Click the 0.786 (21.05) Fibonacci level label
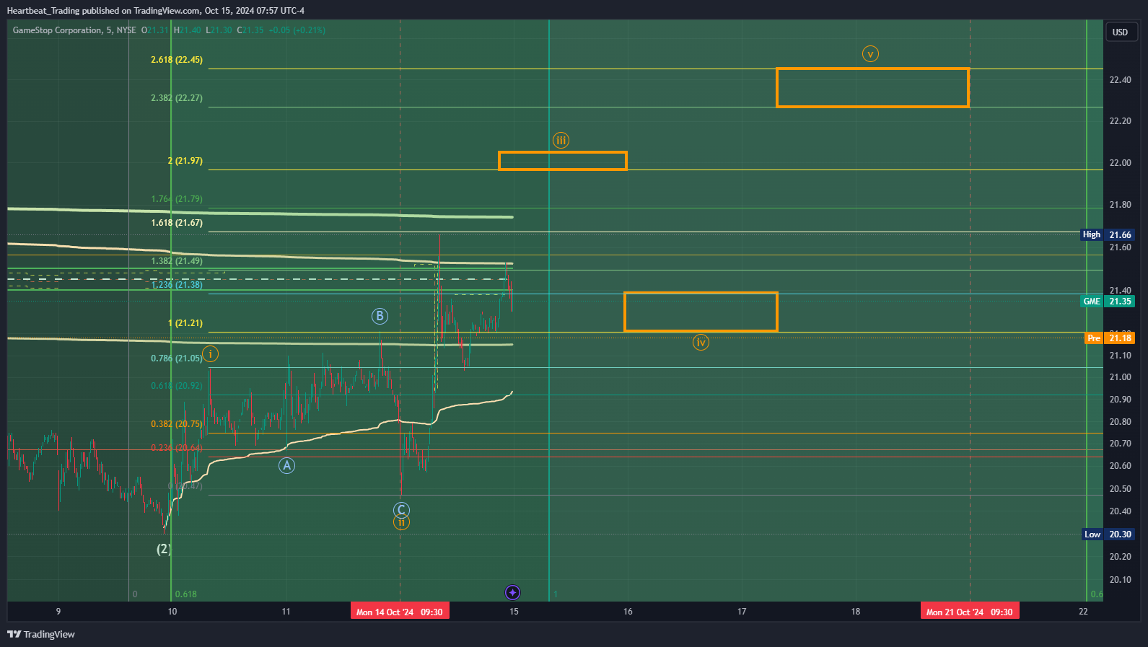This screenshot has width=1148, height=647. click(177, 358)
